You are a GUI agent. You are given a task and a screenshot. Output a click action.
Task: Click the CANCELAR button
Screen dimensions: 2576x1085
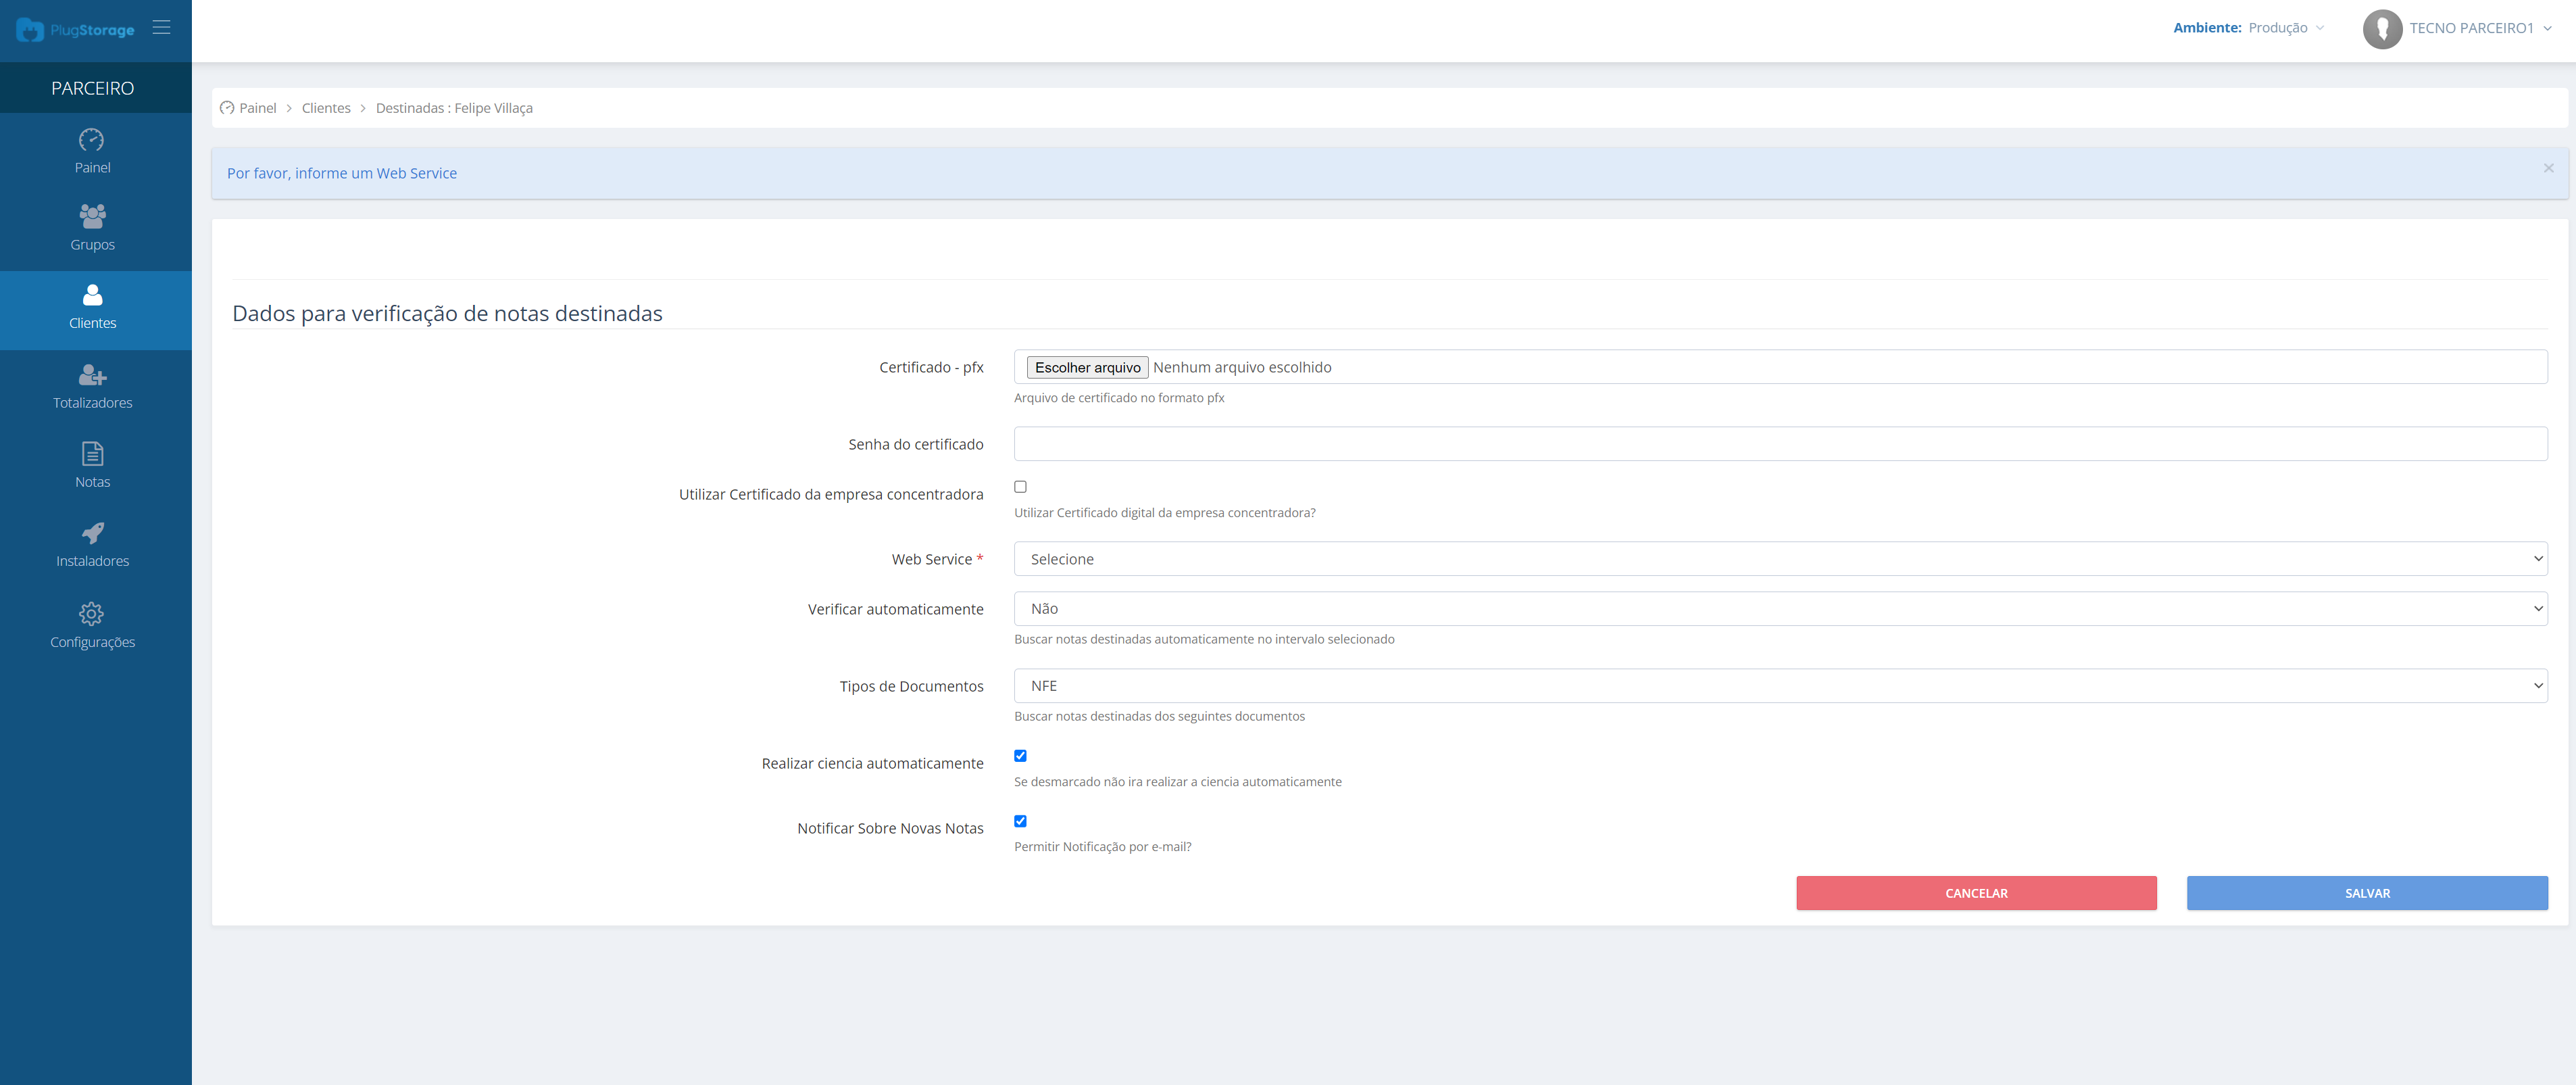[1976, 893]
